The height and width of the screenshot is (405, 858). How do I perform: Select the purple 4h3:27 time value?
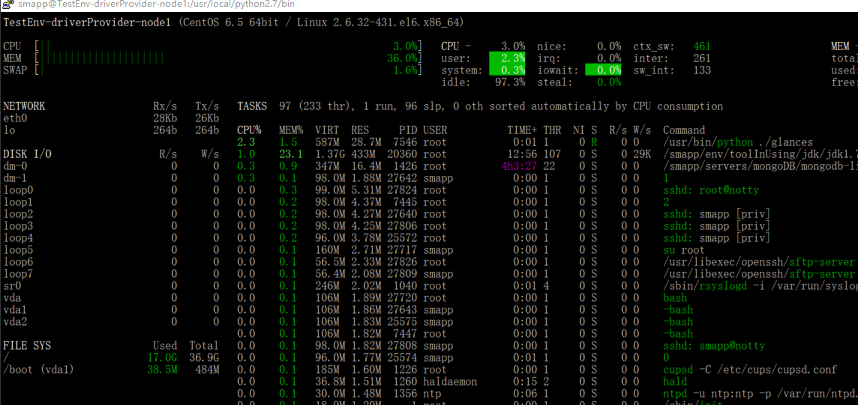click(x=519, y=166)
